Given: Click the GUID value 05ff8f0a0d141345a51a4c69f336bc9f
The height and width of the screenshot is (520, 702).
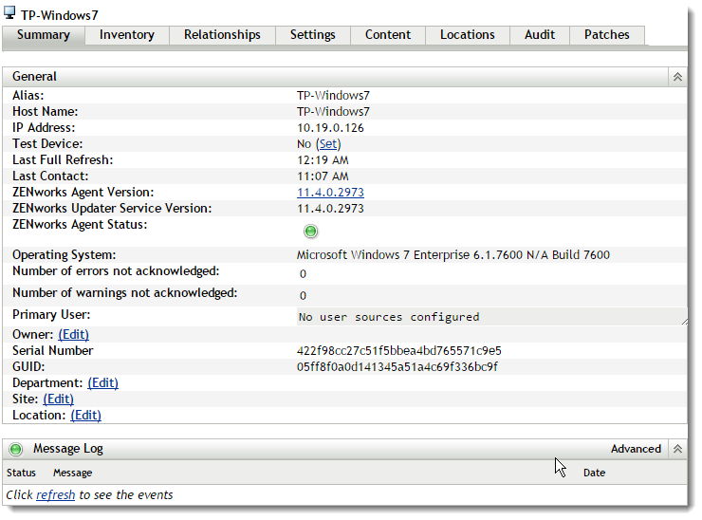Looking at the screenshot, I should click(397, 367).
